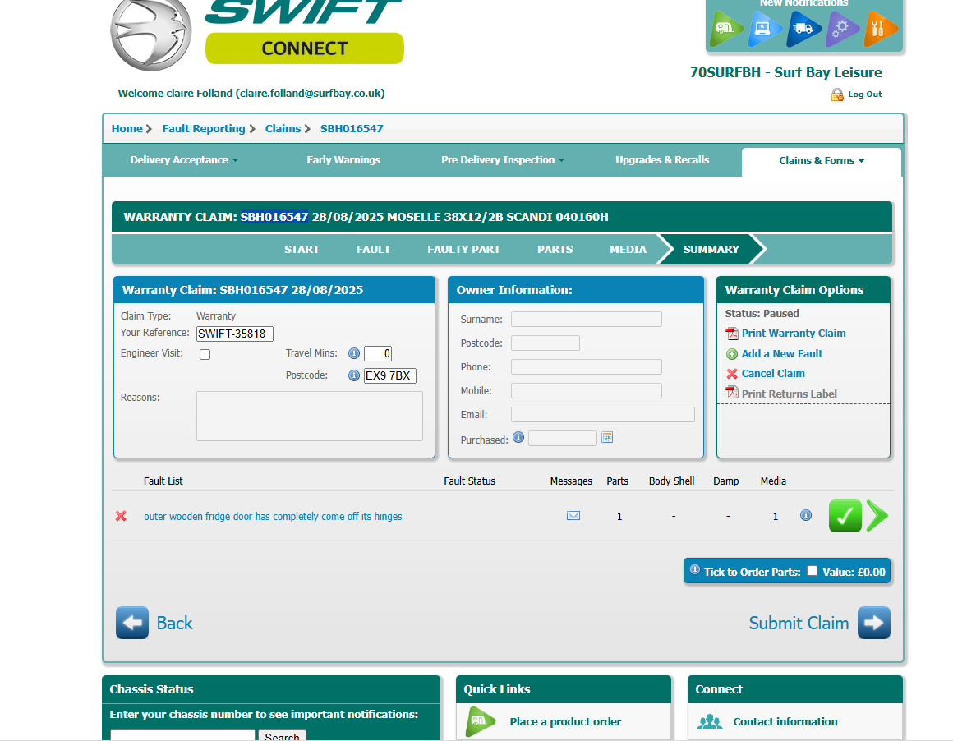The image size is (953, 741).
Task: Click the PDF icon for Print Warranty Claim
Action: (732, 333)
